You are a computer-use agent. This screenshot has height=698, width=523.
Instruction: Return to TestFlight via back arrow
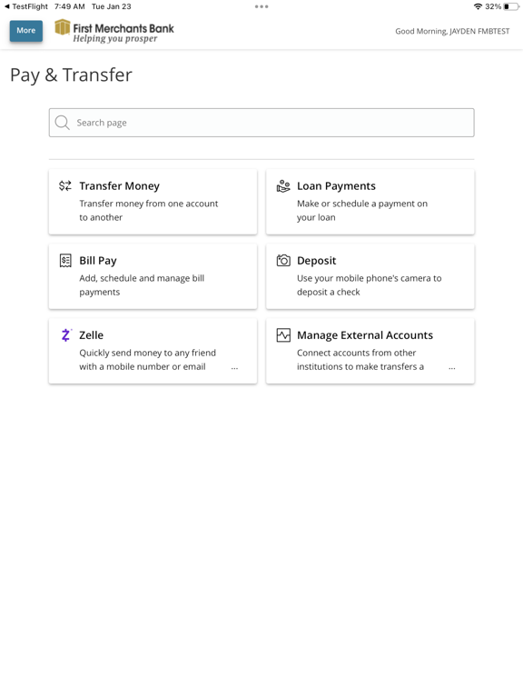click(26, 6)
